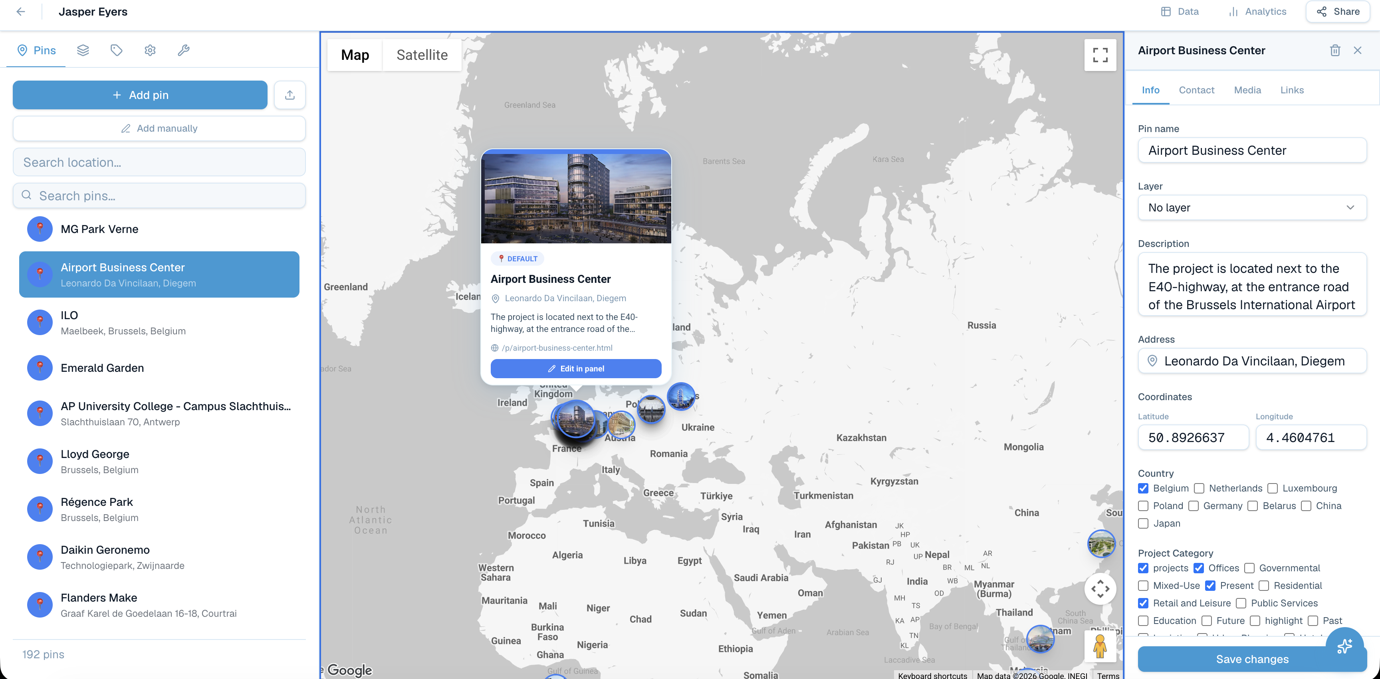The image size is (1380, 679).
Task: Check the Japan country checkbox
Action: pos(1143,523)
